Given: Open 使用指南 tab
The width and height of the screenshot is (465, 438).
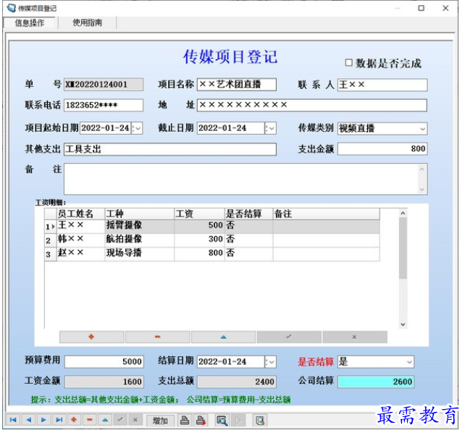Looking at the screenshot, I should click(x=88, y=22).
